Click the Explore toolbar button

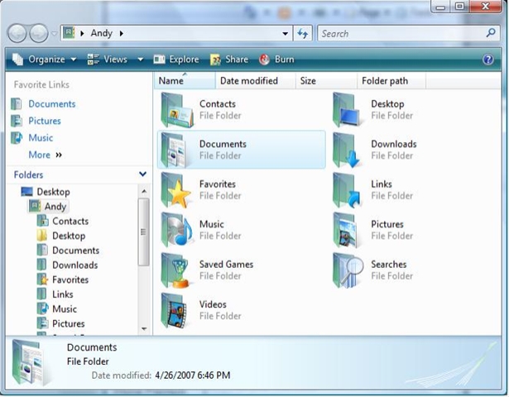(x=176, y=60)
